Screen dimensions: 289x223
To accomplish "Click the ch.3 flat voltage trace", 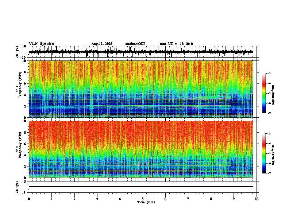I will click(141, 187).
